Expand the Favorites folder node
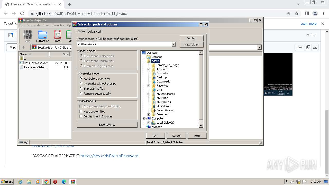 click(x=149, y=86)
